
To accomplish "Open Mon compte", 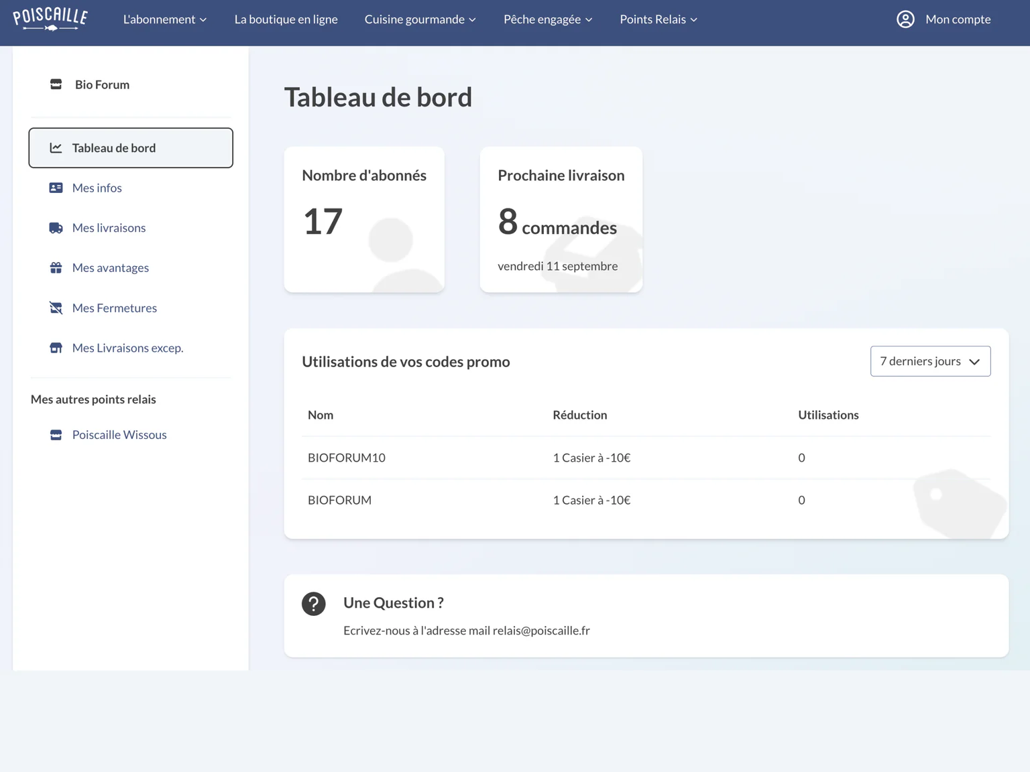I will click(943, 19).
